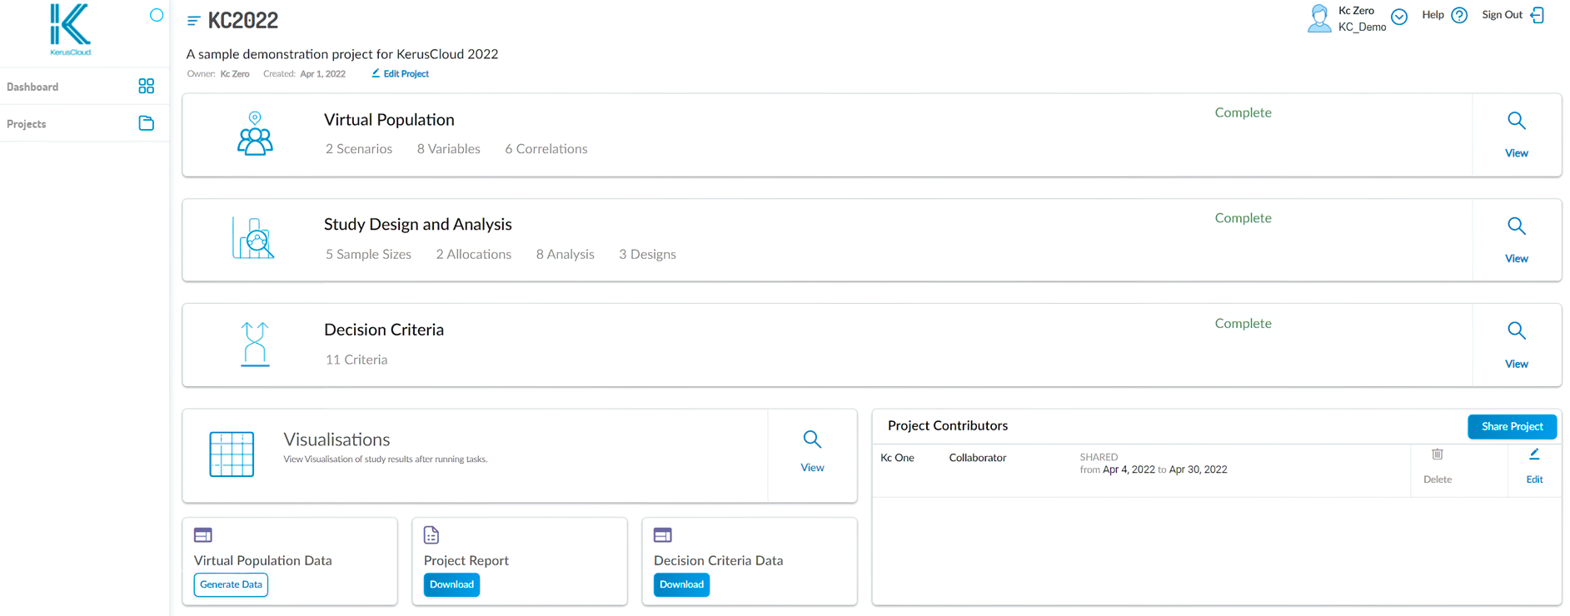Click the Decision Criteria arrows icon
This screenshot has width=1570, height=616.
(255, 344)
